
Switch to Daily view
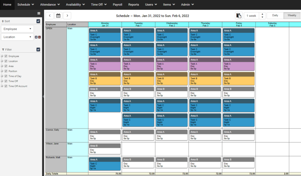(x=275, y=16)
